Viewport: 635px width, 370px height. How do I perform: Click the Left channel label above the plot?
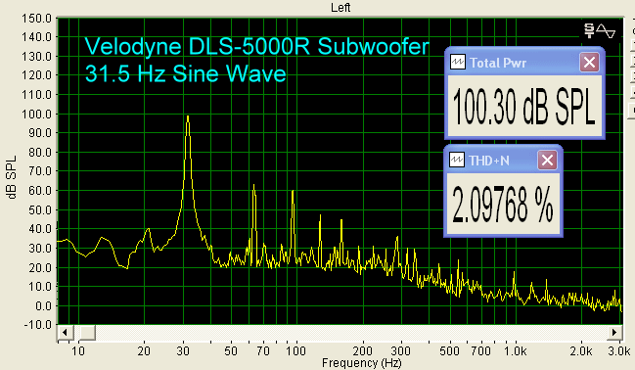tap(340, 7)
